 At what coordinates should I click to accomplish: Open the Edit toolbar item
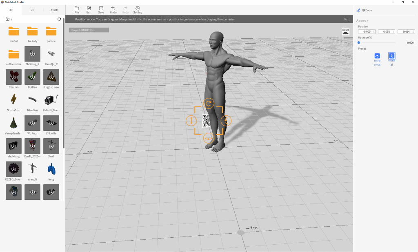coord(89,10)
